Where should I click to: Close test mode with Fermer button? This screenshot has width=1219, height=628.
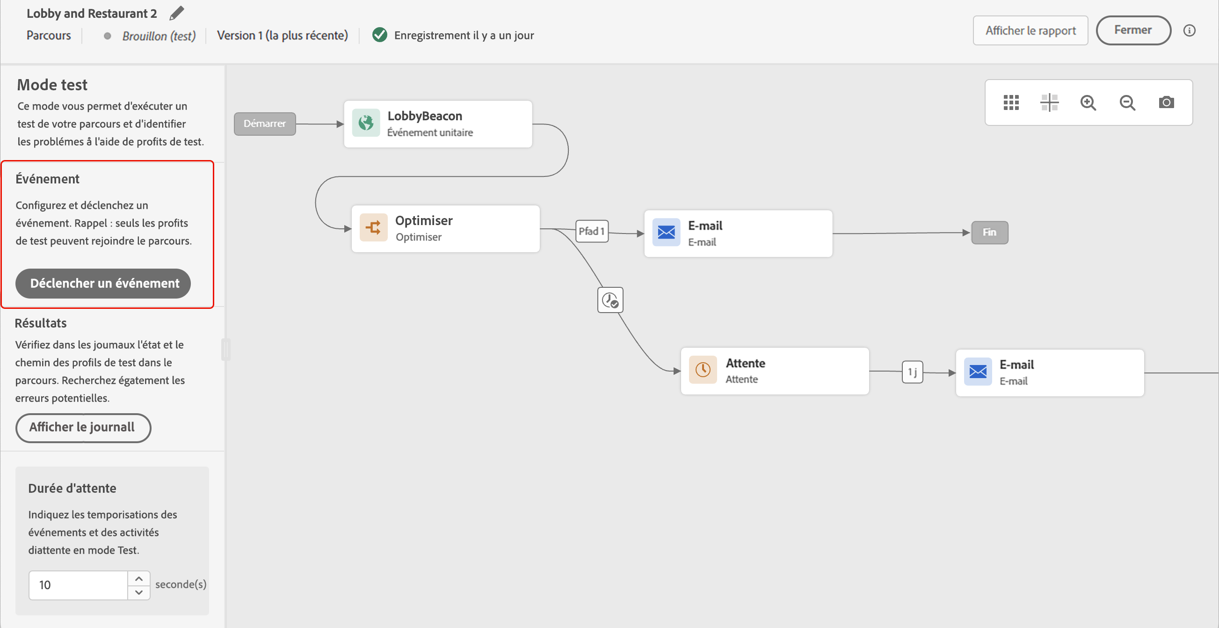coord(1133,30)
